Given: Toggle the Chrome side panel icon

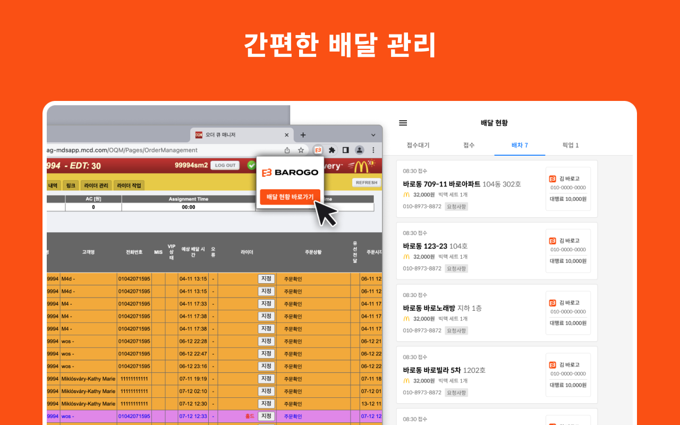Looking at the screenshot, I should [x=346, y=150].
